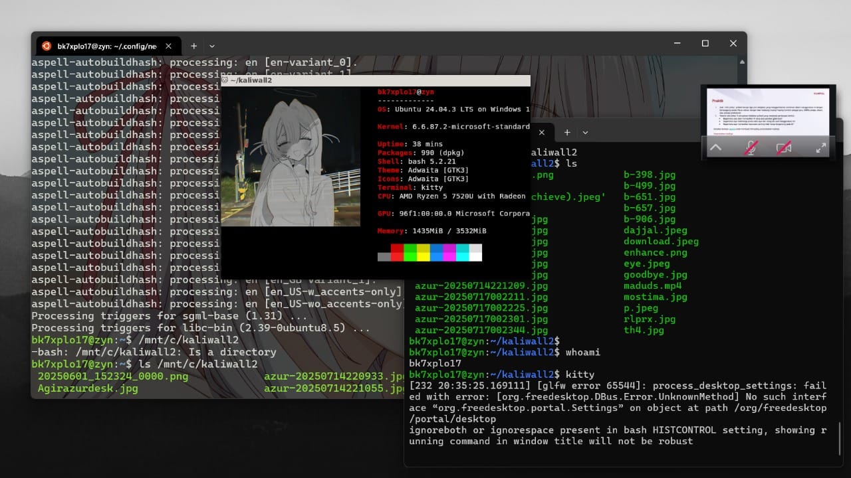Click the OS line in kitty neofetch
Viewport: 851px width, 478px height.
tap(453, 109)
